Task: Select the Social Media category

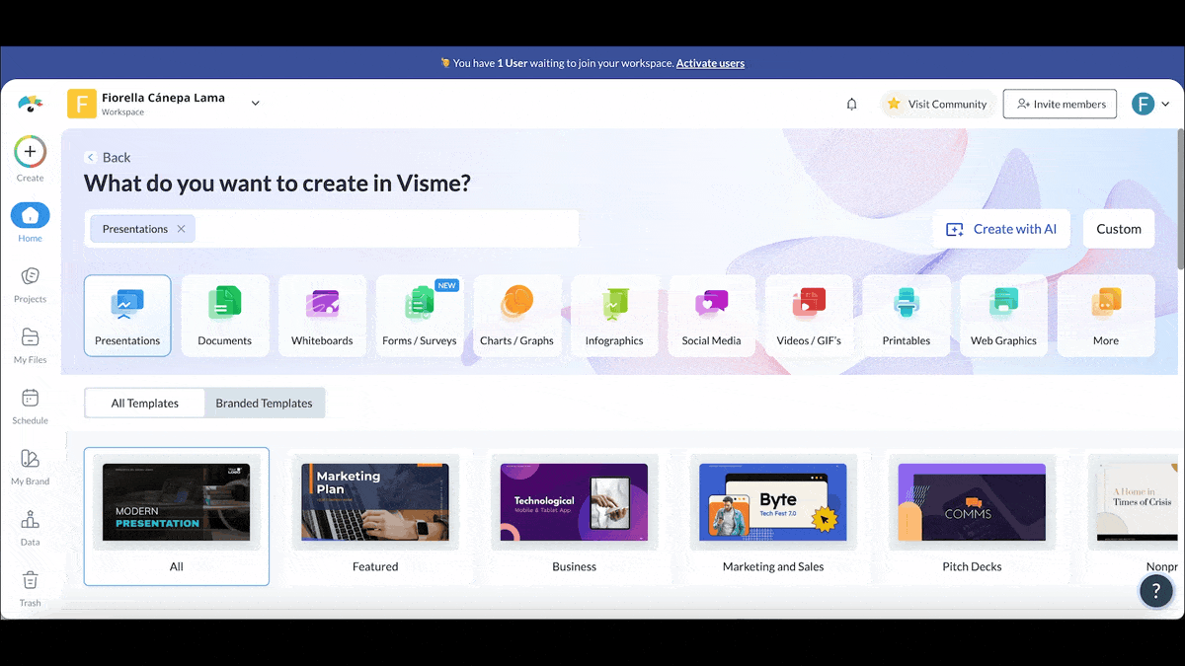Action: coord(712,316)
